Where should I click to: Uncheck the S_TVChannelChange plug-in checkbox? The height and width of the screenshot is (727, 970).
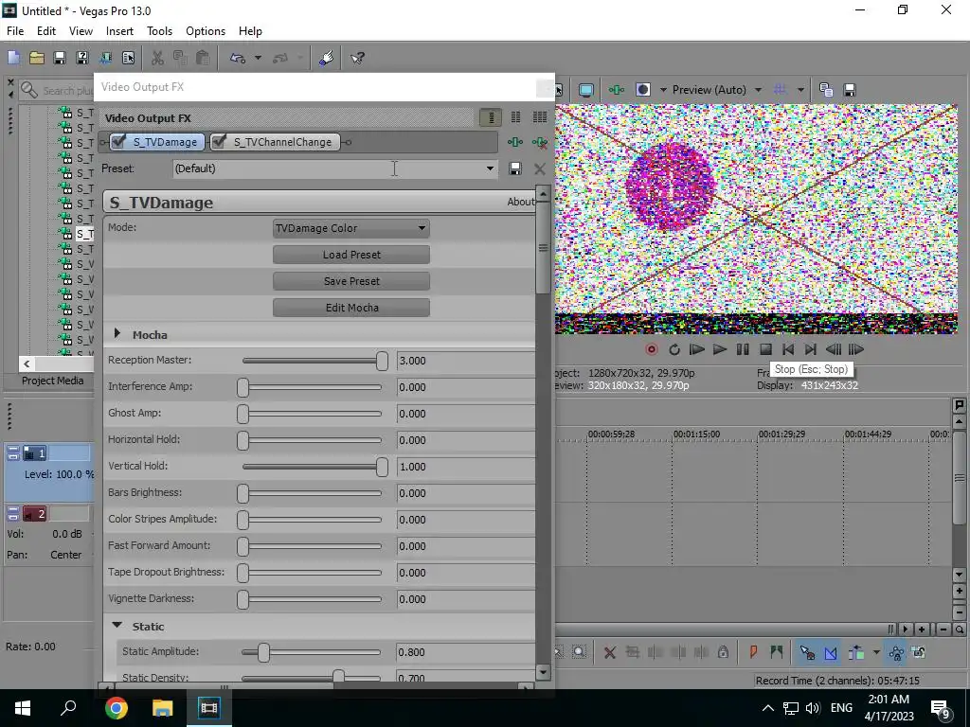220,142
